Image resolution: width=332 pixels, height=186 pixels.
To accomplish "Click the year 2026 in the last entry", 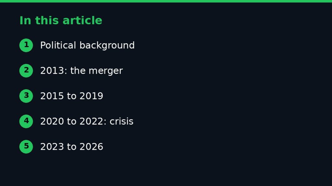I will click(x=91, y=147).
